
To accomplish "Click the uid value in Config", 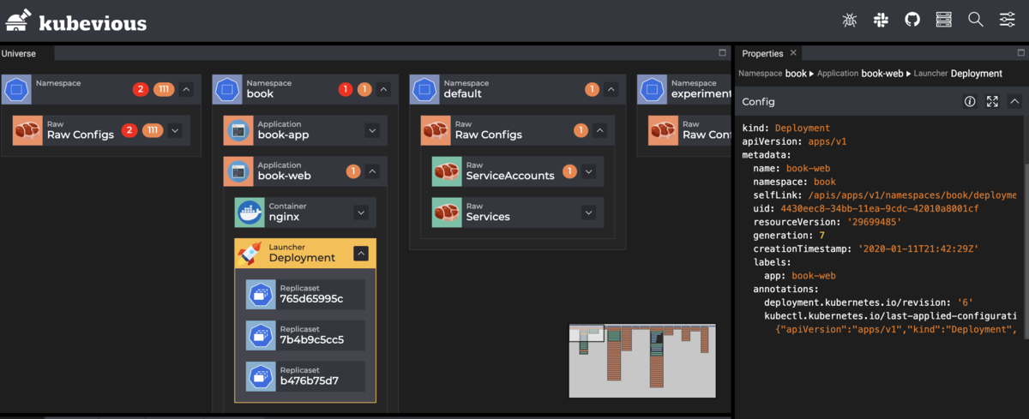I will click(x=880, y=209).
